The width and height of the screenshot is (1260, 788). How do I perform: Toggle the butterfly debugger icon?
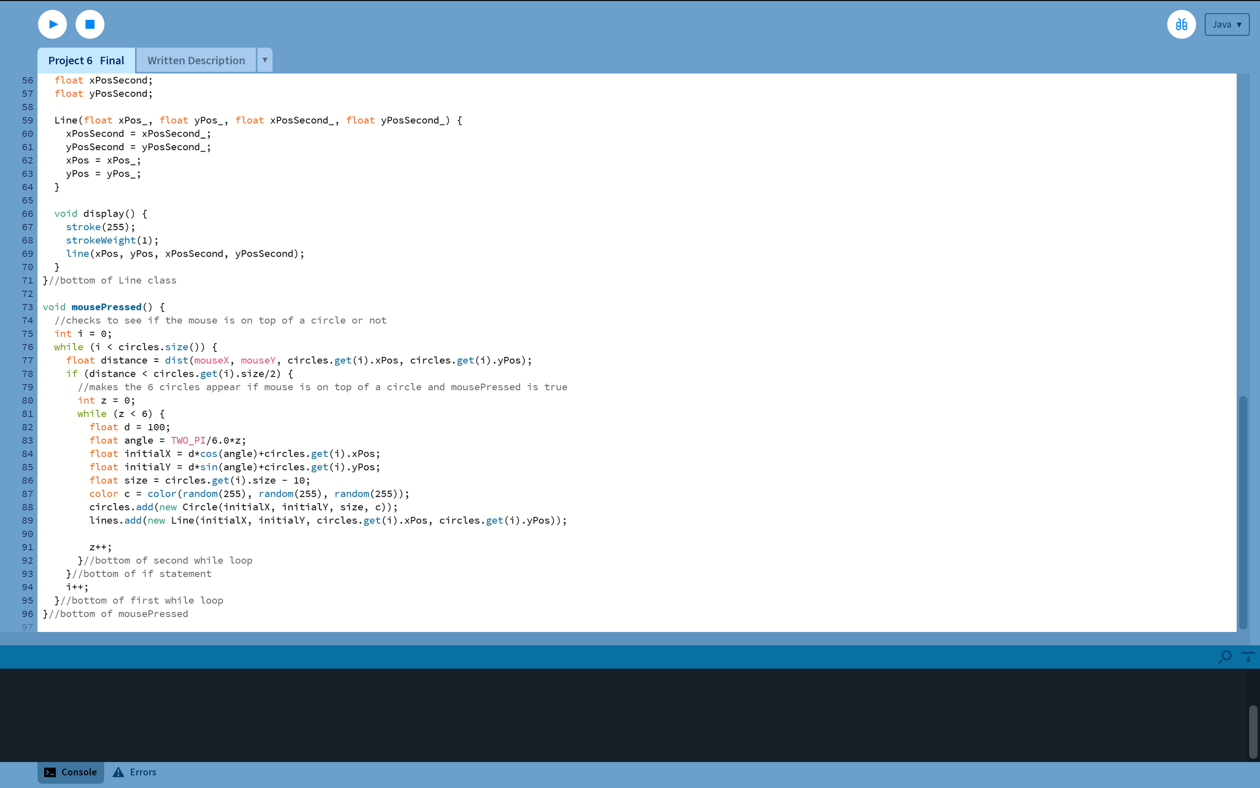(1181, 25)
